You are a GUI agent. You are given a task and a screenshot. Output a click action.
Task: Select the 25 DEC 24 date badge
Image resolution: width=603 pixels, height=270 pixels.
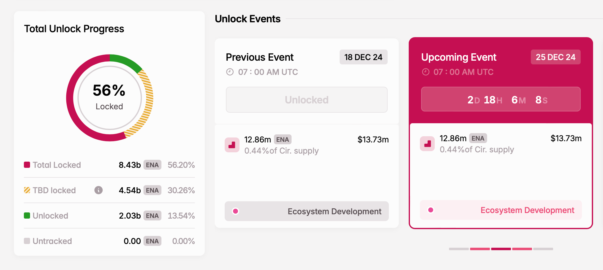pos(556,57)
